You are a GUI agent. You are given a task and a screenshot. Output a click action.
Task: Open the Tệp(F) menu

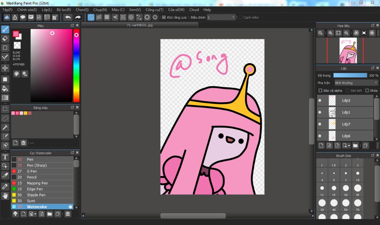(x=7, y=10)
